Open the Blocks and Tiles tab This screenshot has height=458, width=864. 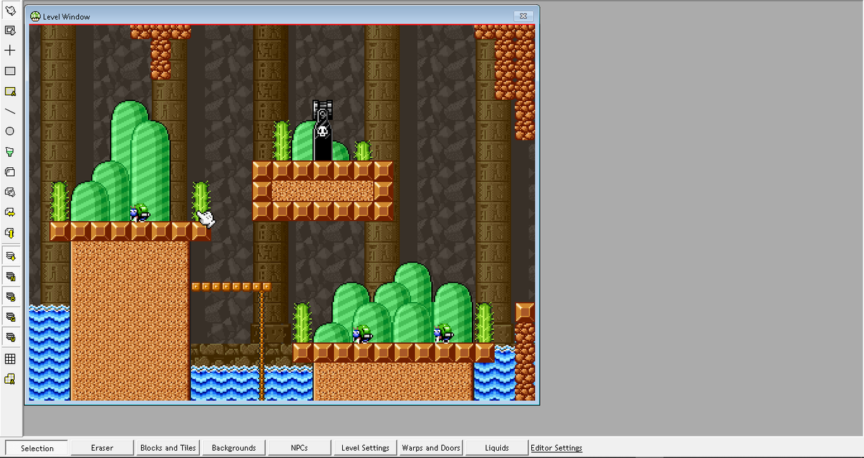click(x=168, y=447)
